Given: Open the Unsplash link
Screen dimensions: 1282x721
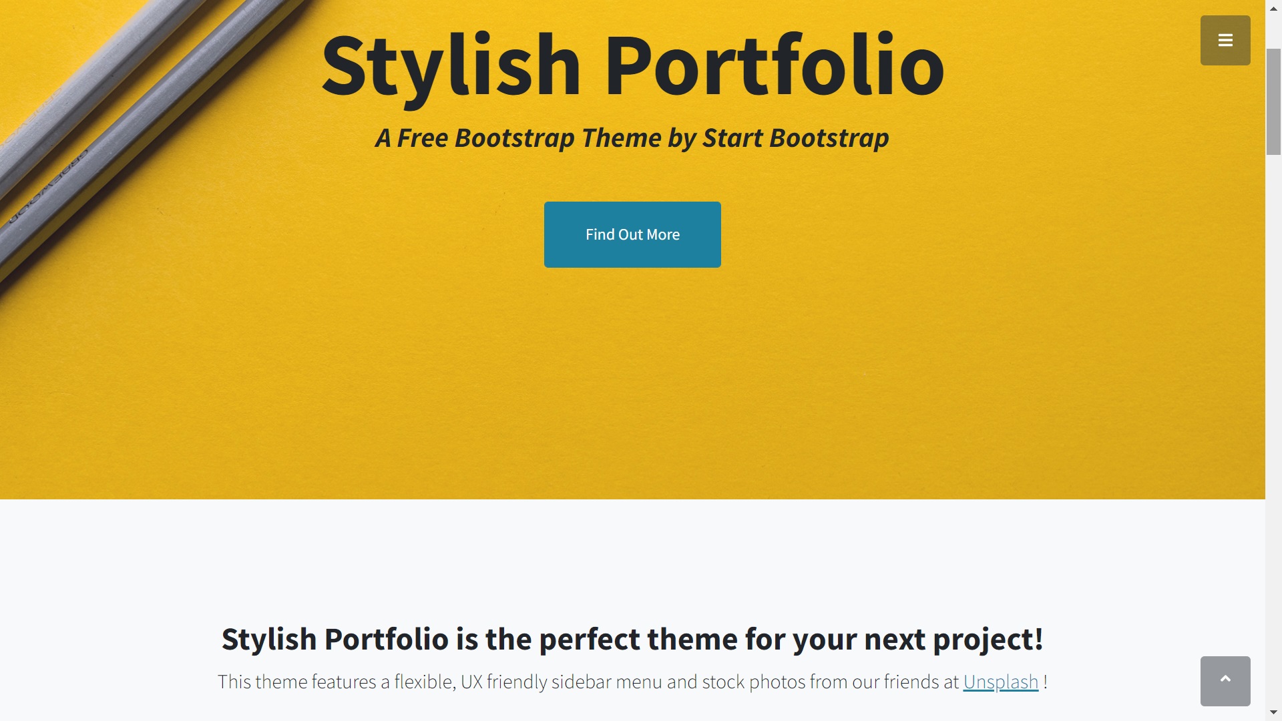Looking at the screenshot, I should 1000,682.
